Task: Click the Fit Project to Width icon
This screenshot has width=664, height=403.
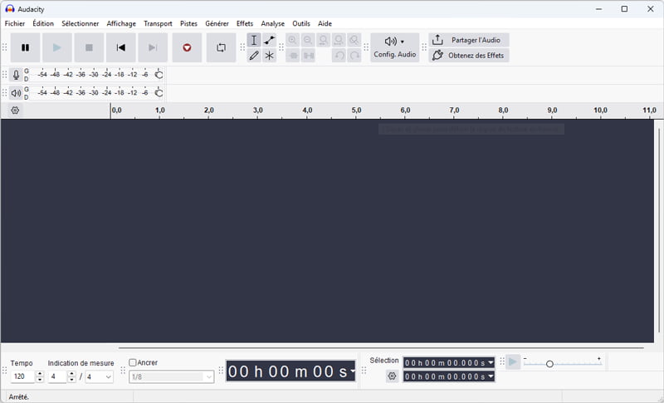Action: 339,40
